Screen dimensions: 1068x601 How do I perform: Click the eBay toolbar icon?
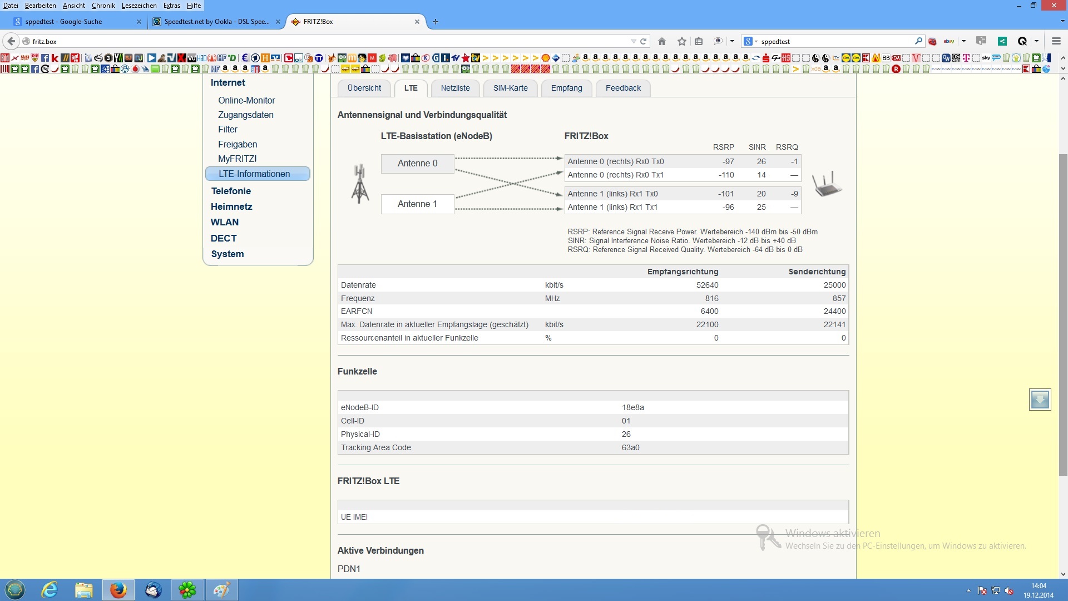click(x=949, y=41)
